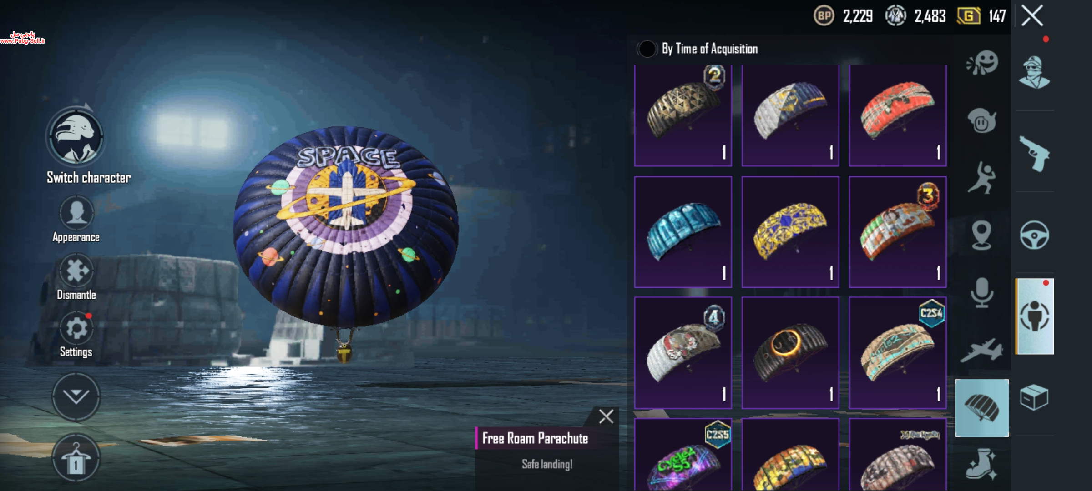Open the Appearance option
Viewport: 1092px width, 491px height.
click(76, 213)
